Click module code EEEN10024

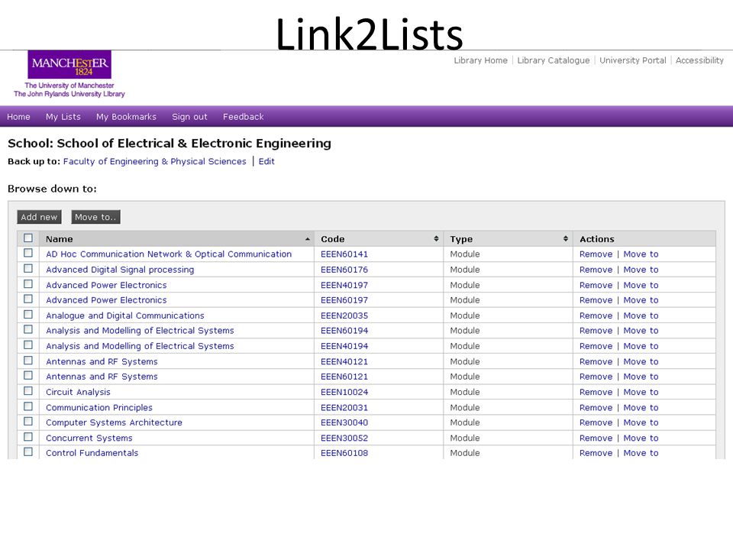(x=344, y=392)
